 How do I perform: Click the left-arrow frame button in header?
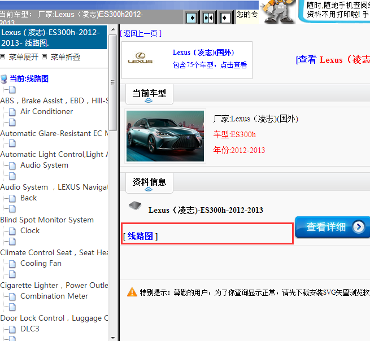click(225, 18)
